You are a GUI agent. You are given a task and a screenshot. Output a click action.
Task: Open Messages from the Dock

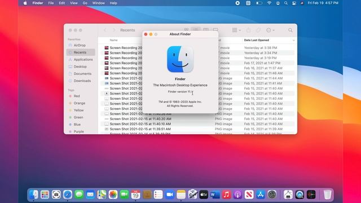pos(79,195)
